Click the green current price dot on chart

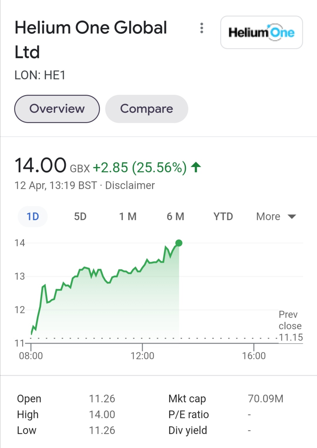pyautogui.click(x=179, y=243)
